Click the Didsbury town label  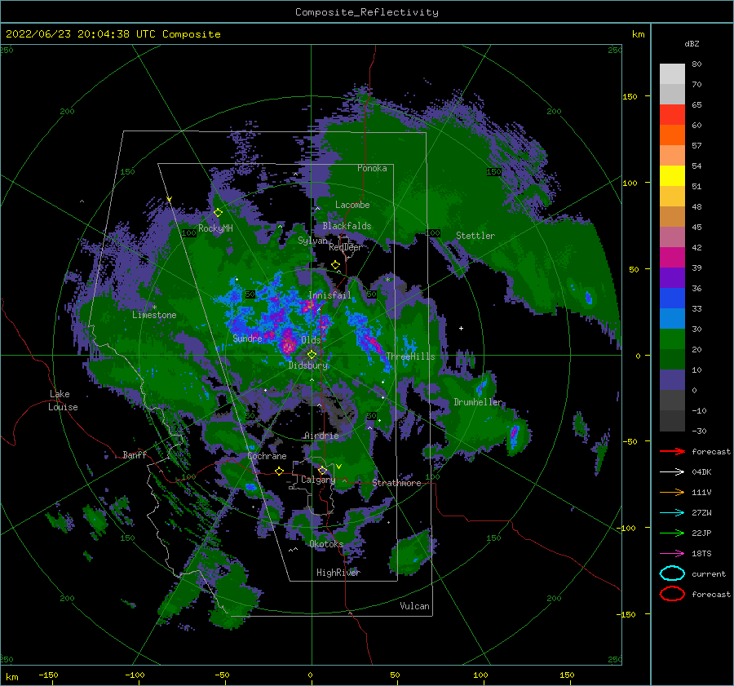308,365
